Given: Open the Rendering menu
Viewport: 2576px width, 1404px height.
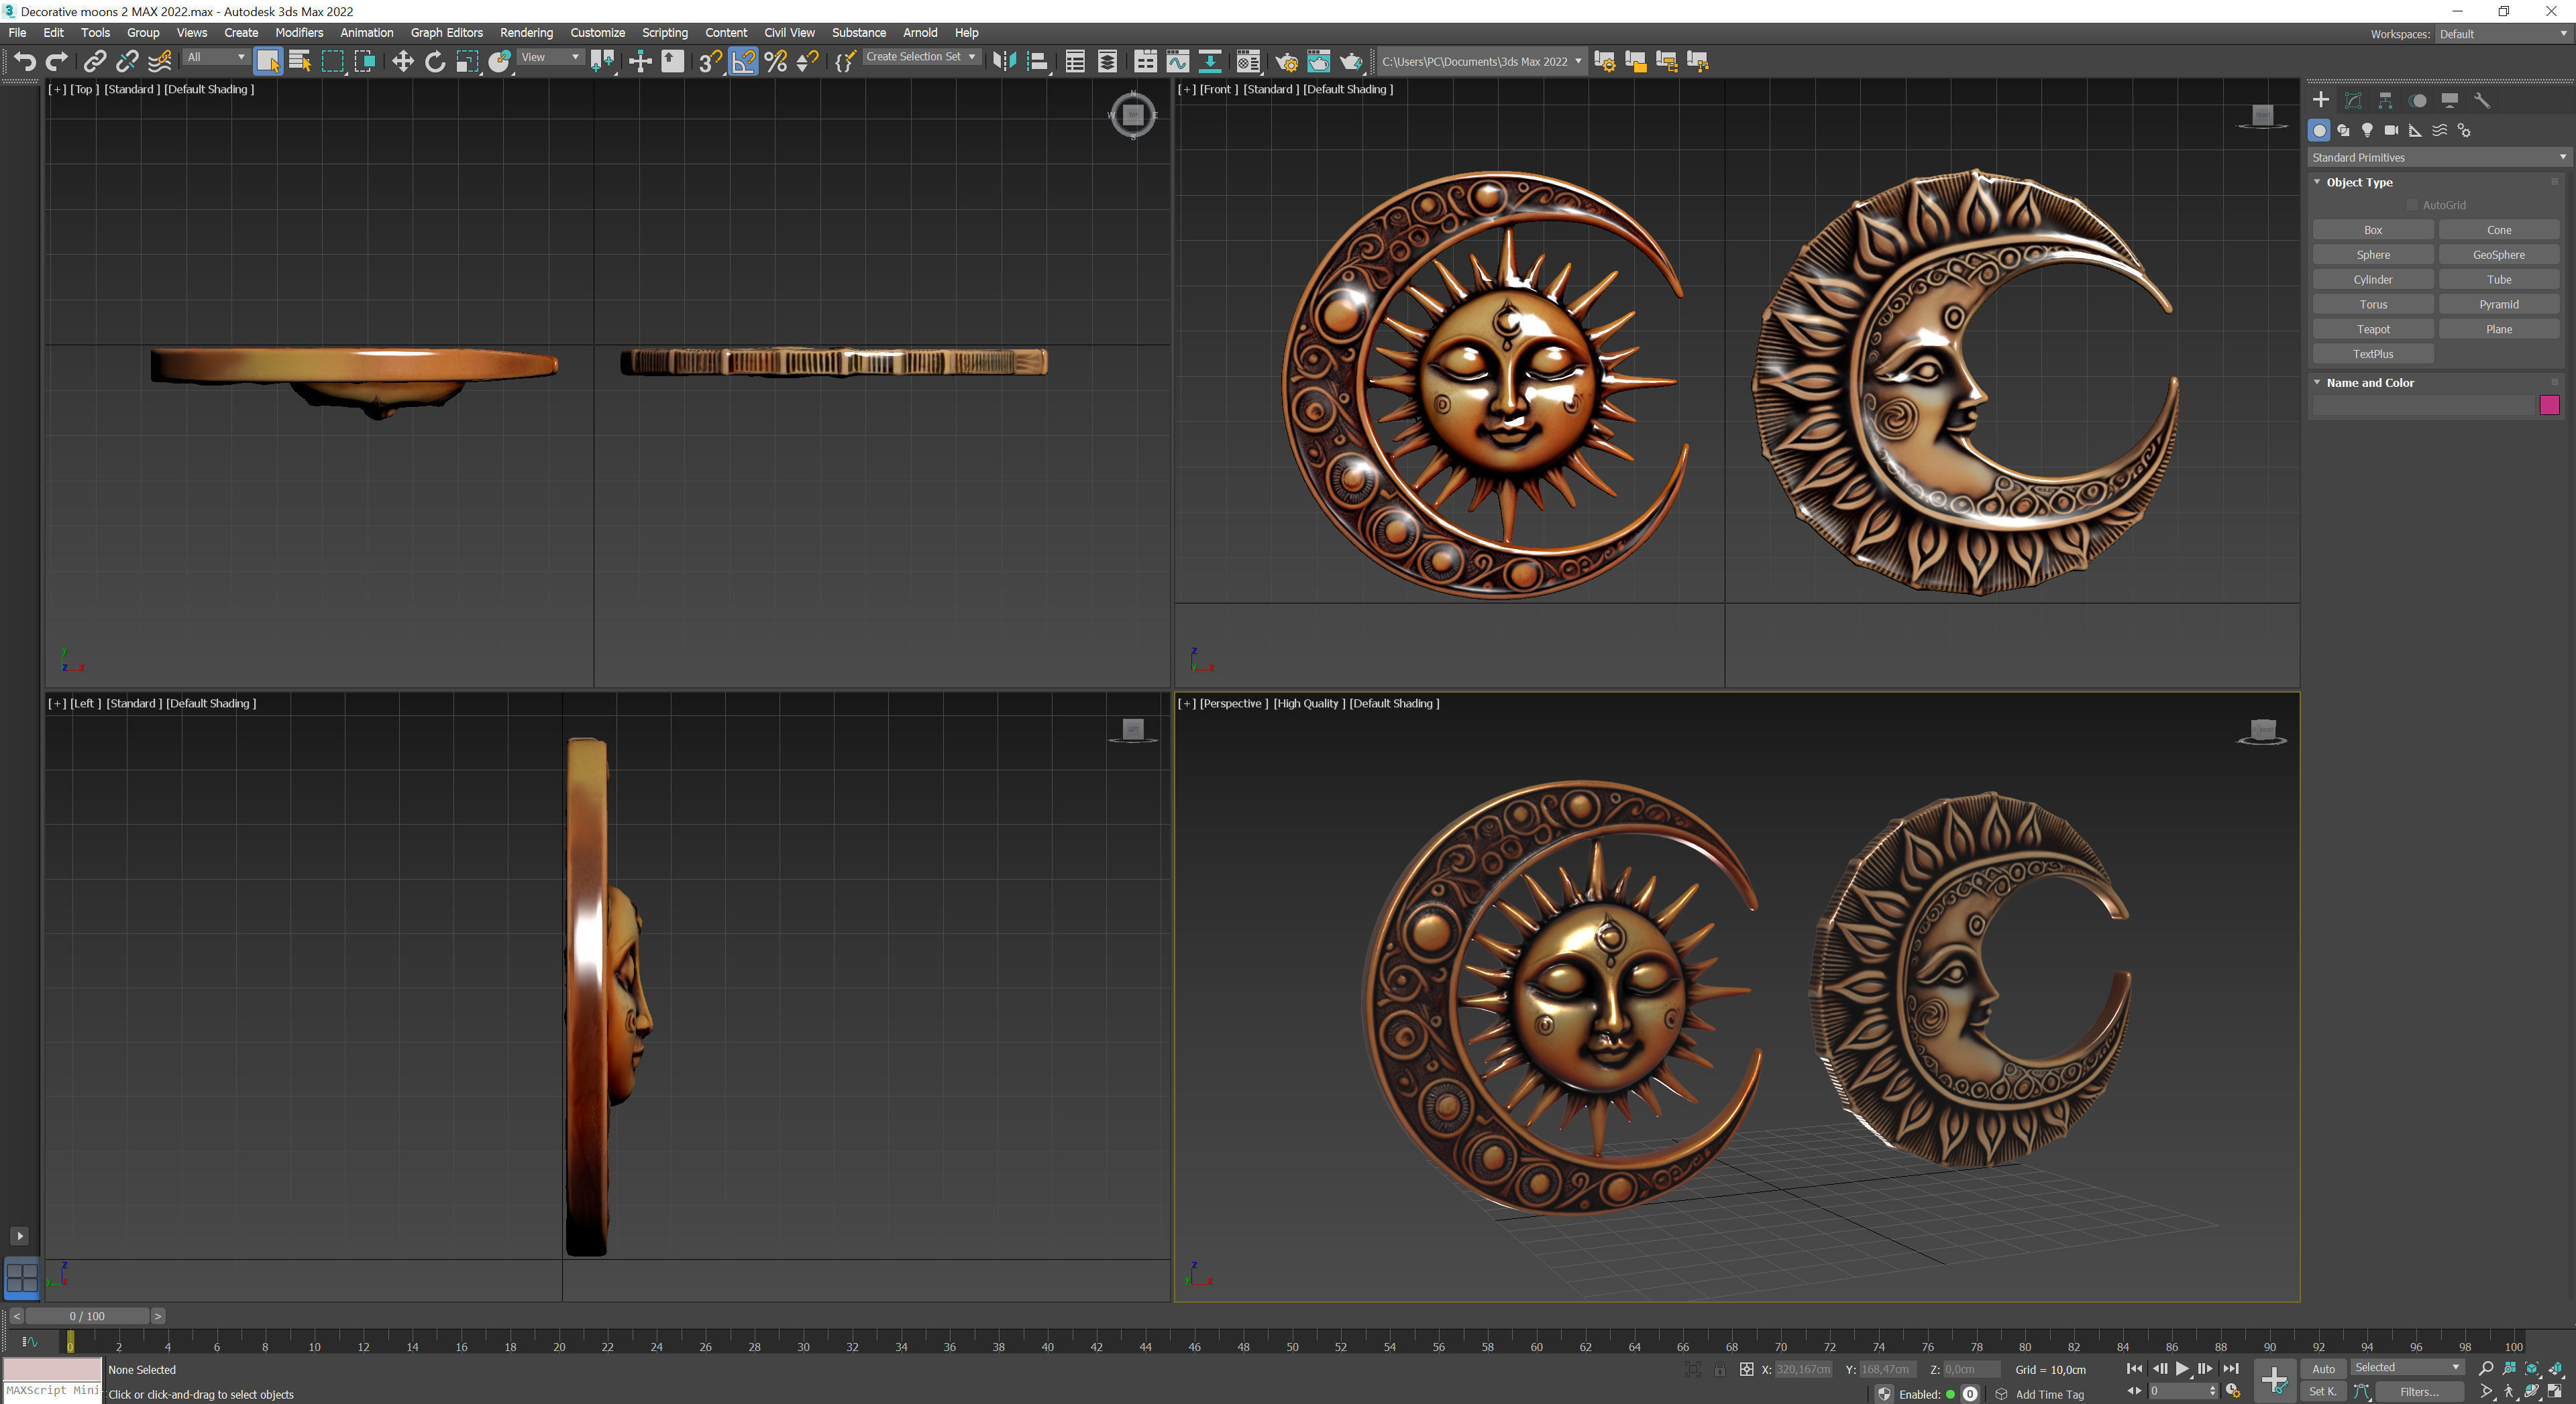Looking at the screenshot, I should coord(526,33).
